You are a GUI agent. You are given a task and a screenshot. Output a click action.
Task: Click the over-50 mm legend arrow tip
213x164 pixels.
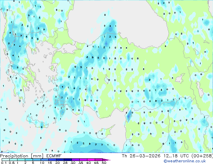(x=106, y=160)
